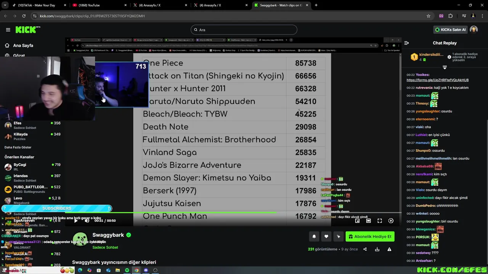Open irlandas recommended channel
The image size is (488, 274).
(32, 178)
